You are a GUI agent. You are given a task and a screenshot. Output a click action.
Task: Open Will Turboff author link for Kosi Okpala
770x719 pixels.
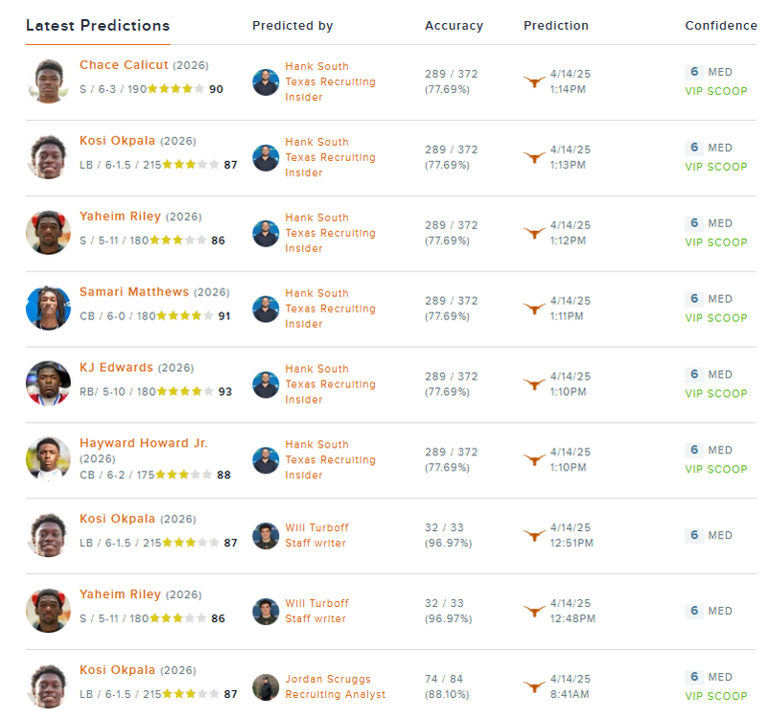point(316,528)
